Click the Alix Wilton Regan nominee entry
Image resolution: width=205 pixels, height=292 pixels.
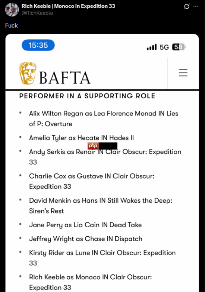coord(104,119)
